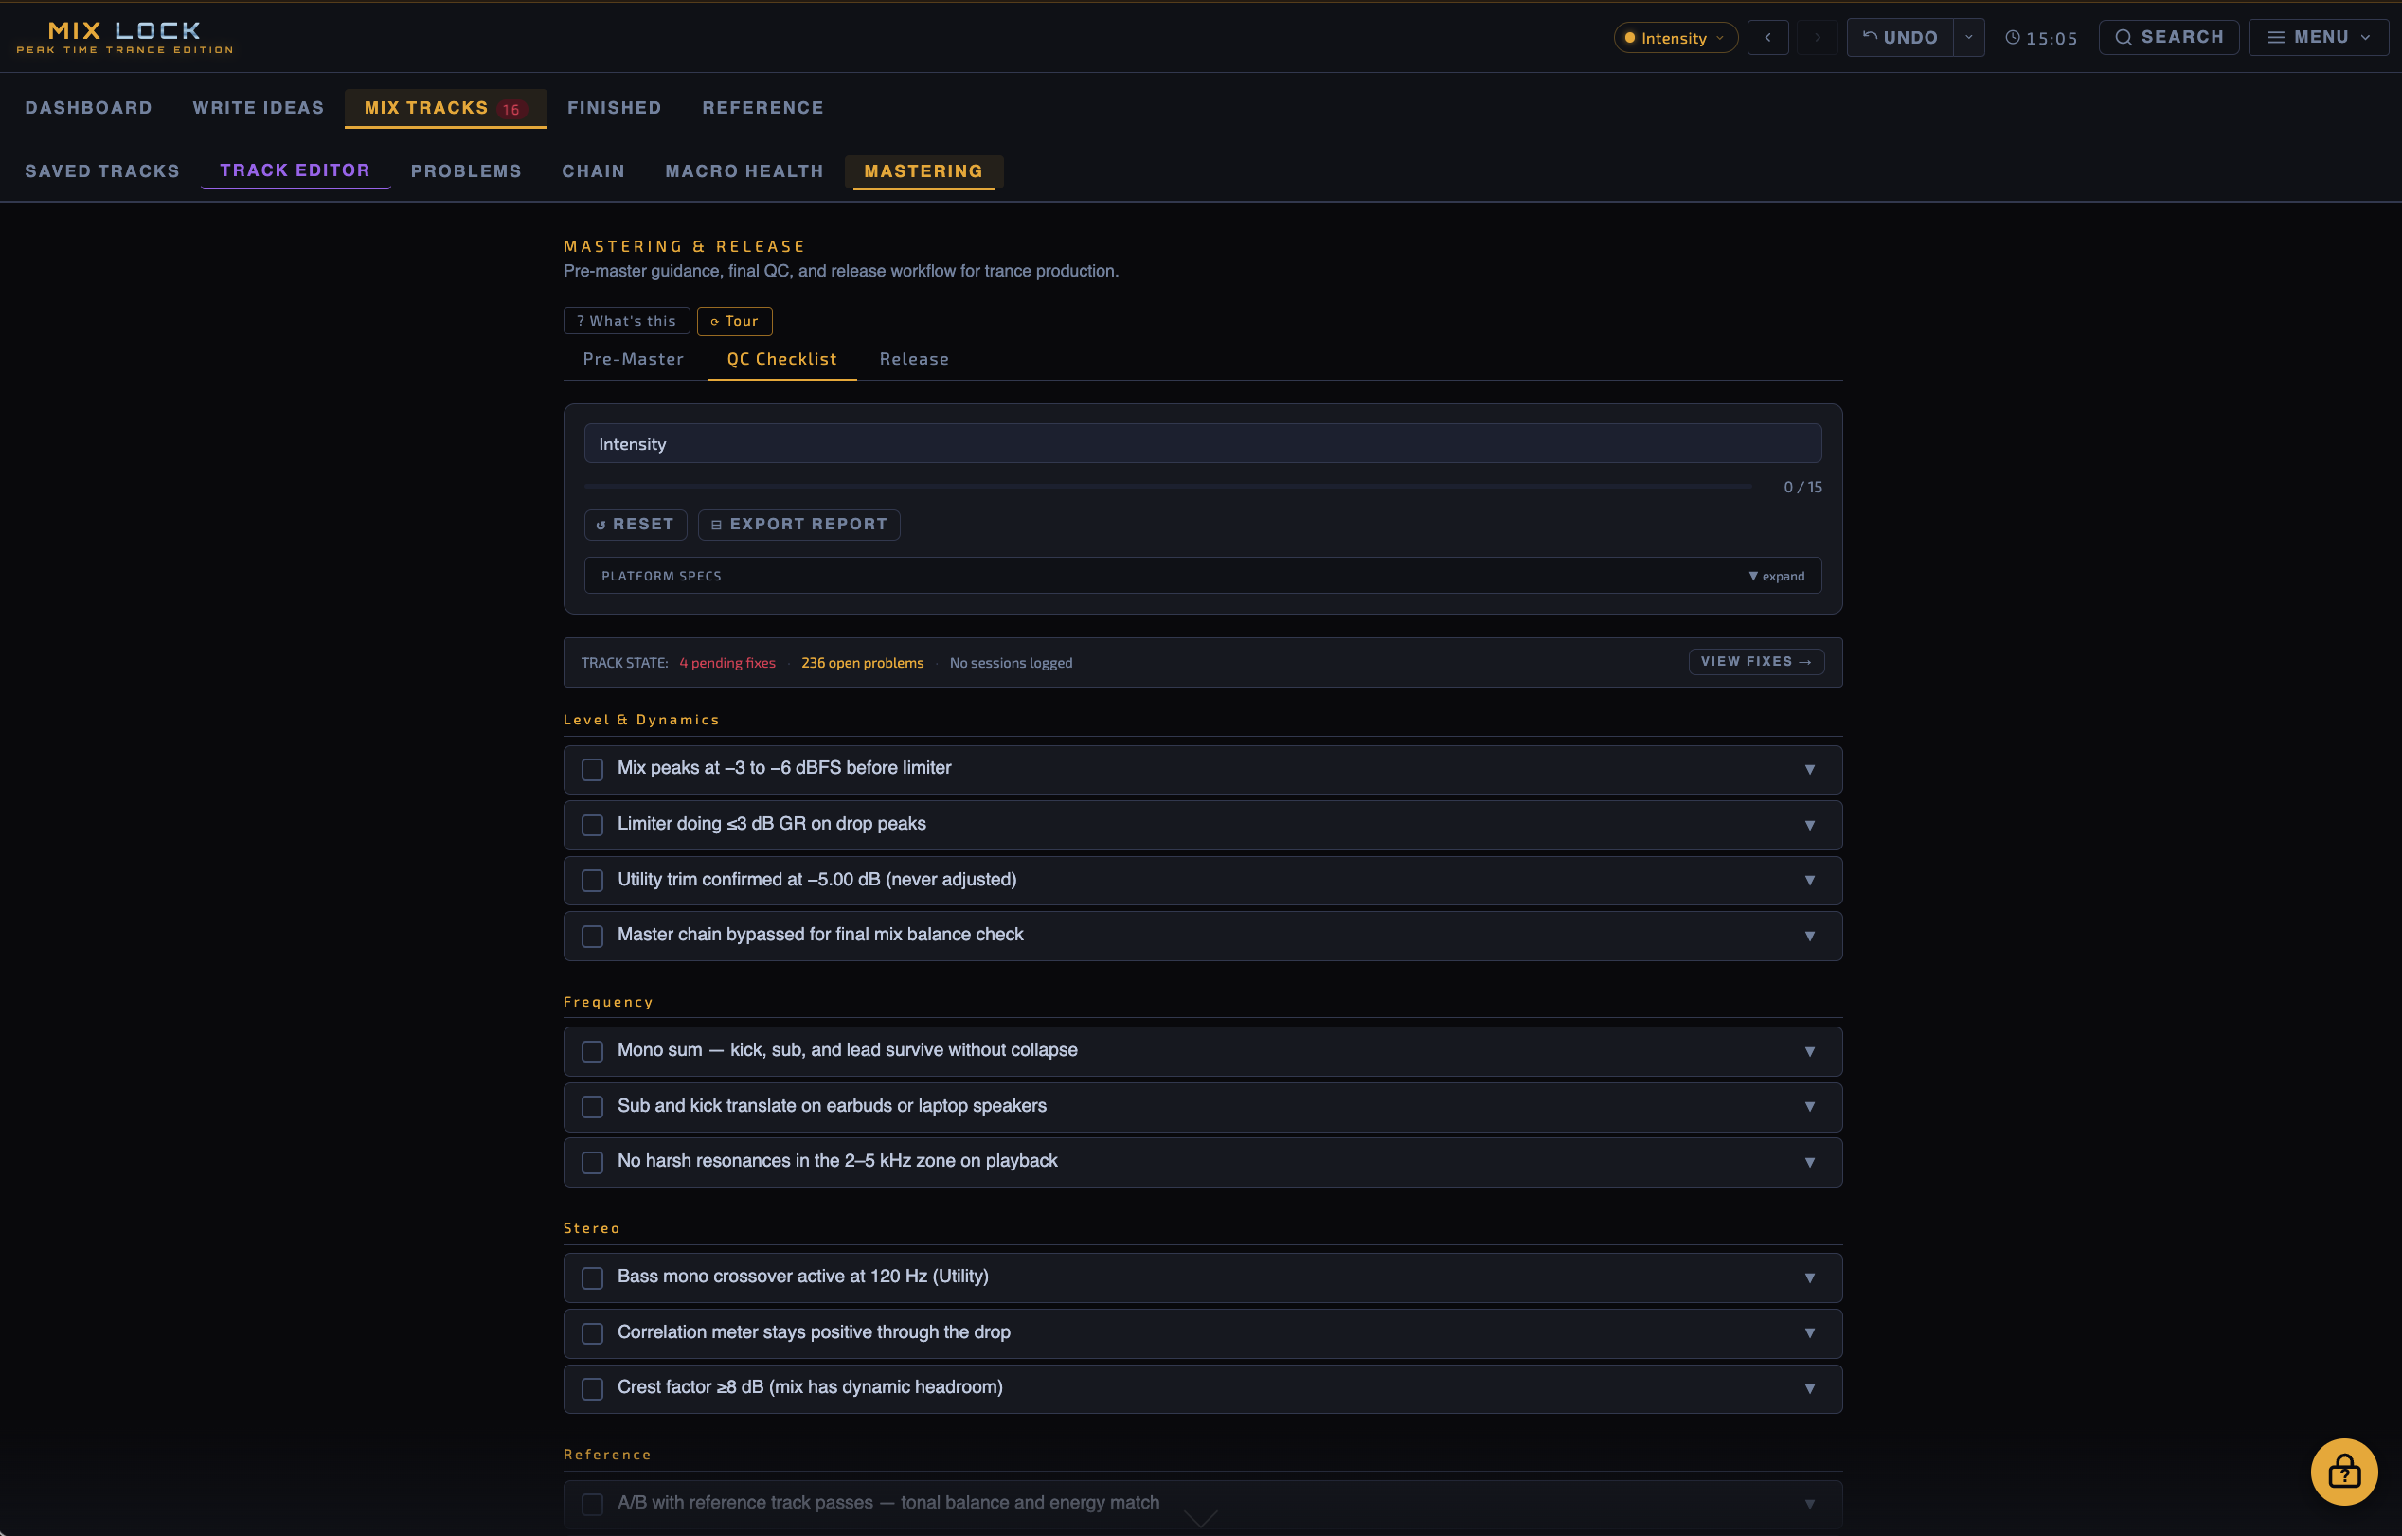Click View Fixes link

pyautogui.click(x=1755, y=661)
